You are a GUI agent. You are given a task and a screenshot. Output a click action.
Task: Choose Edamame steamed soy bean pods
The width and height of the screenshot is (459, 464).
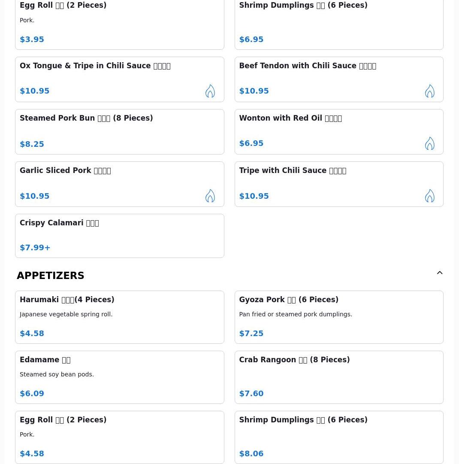pos(119,377)
